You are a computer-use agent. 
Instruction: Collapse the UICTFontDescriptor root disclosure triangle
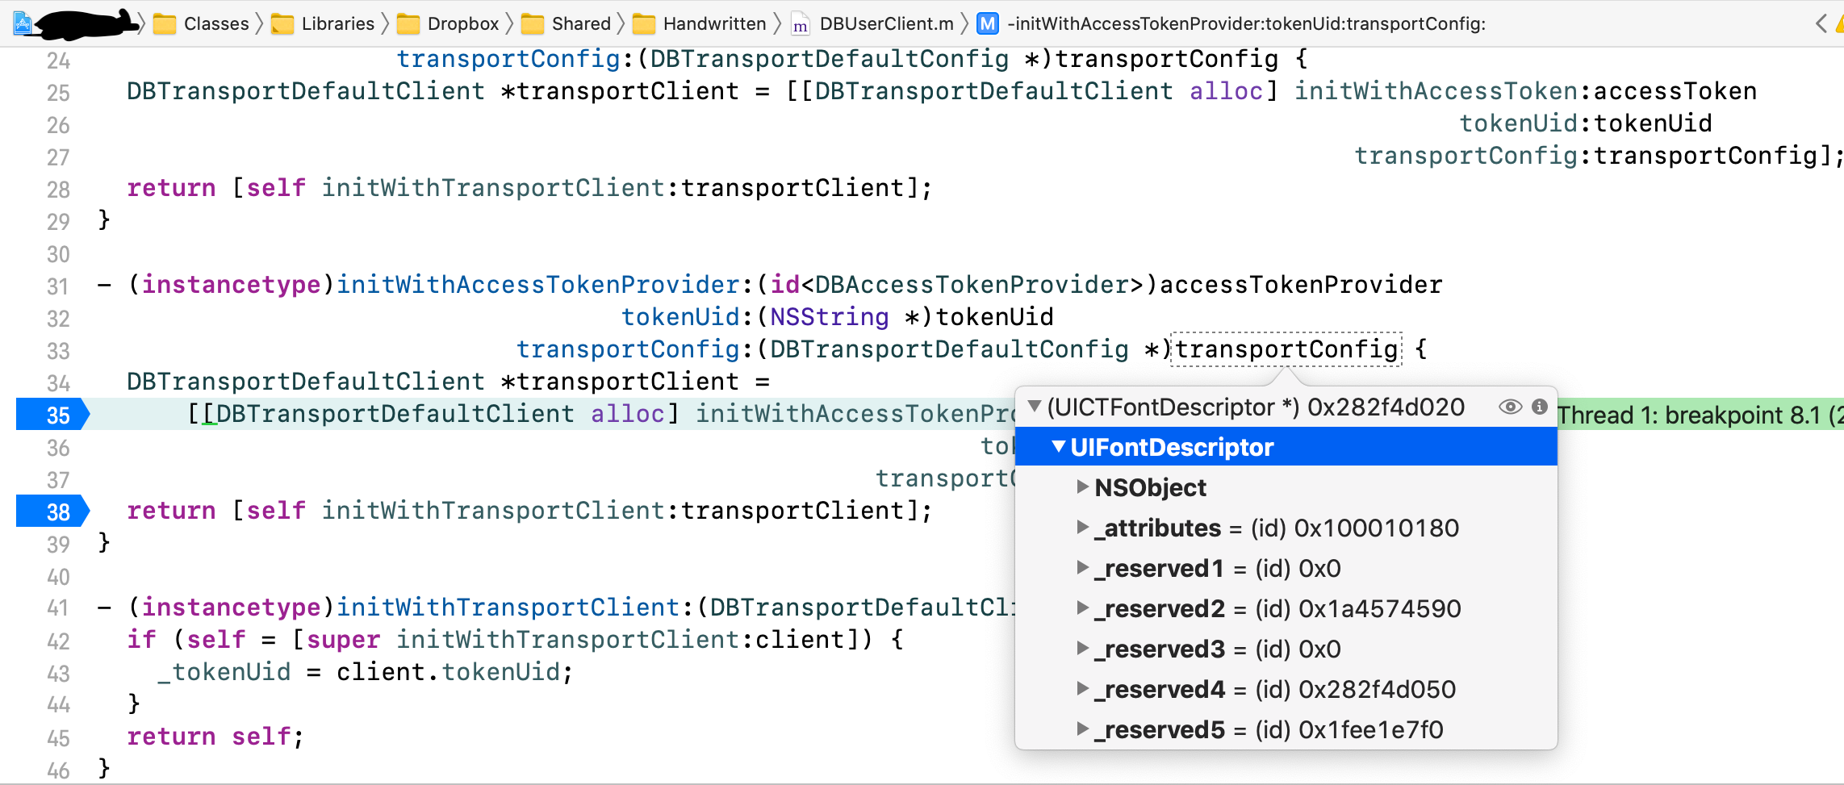coord(1034,406)
